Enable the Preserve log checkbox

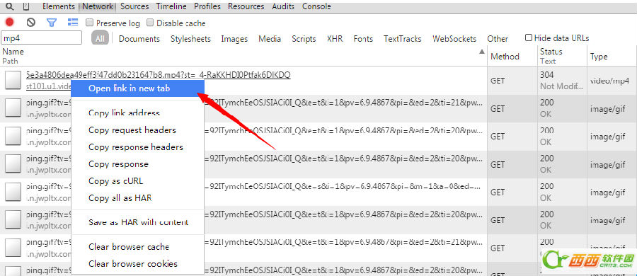tap(89, 23)
